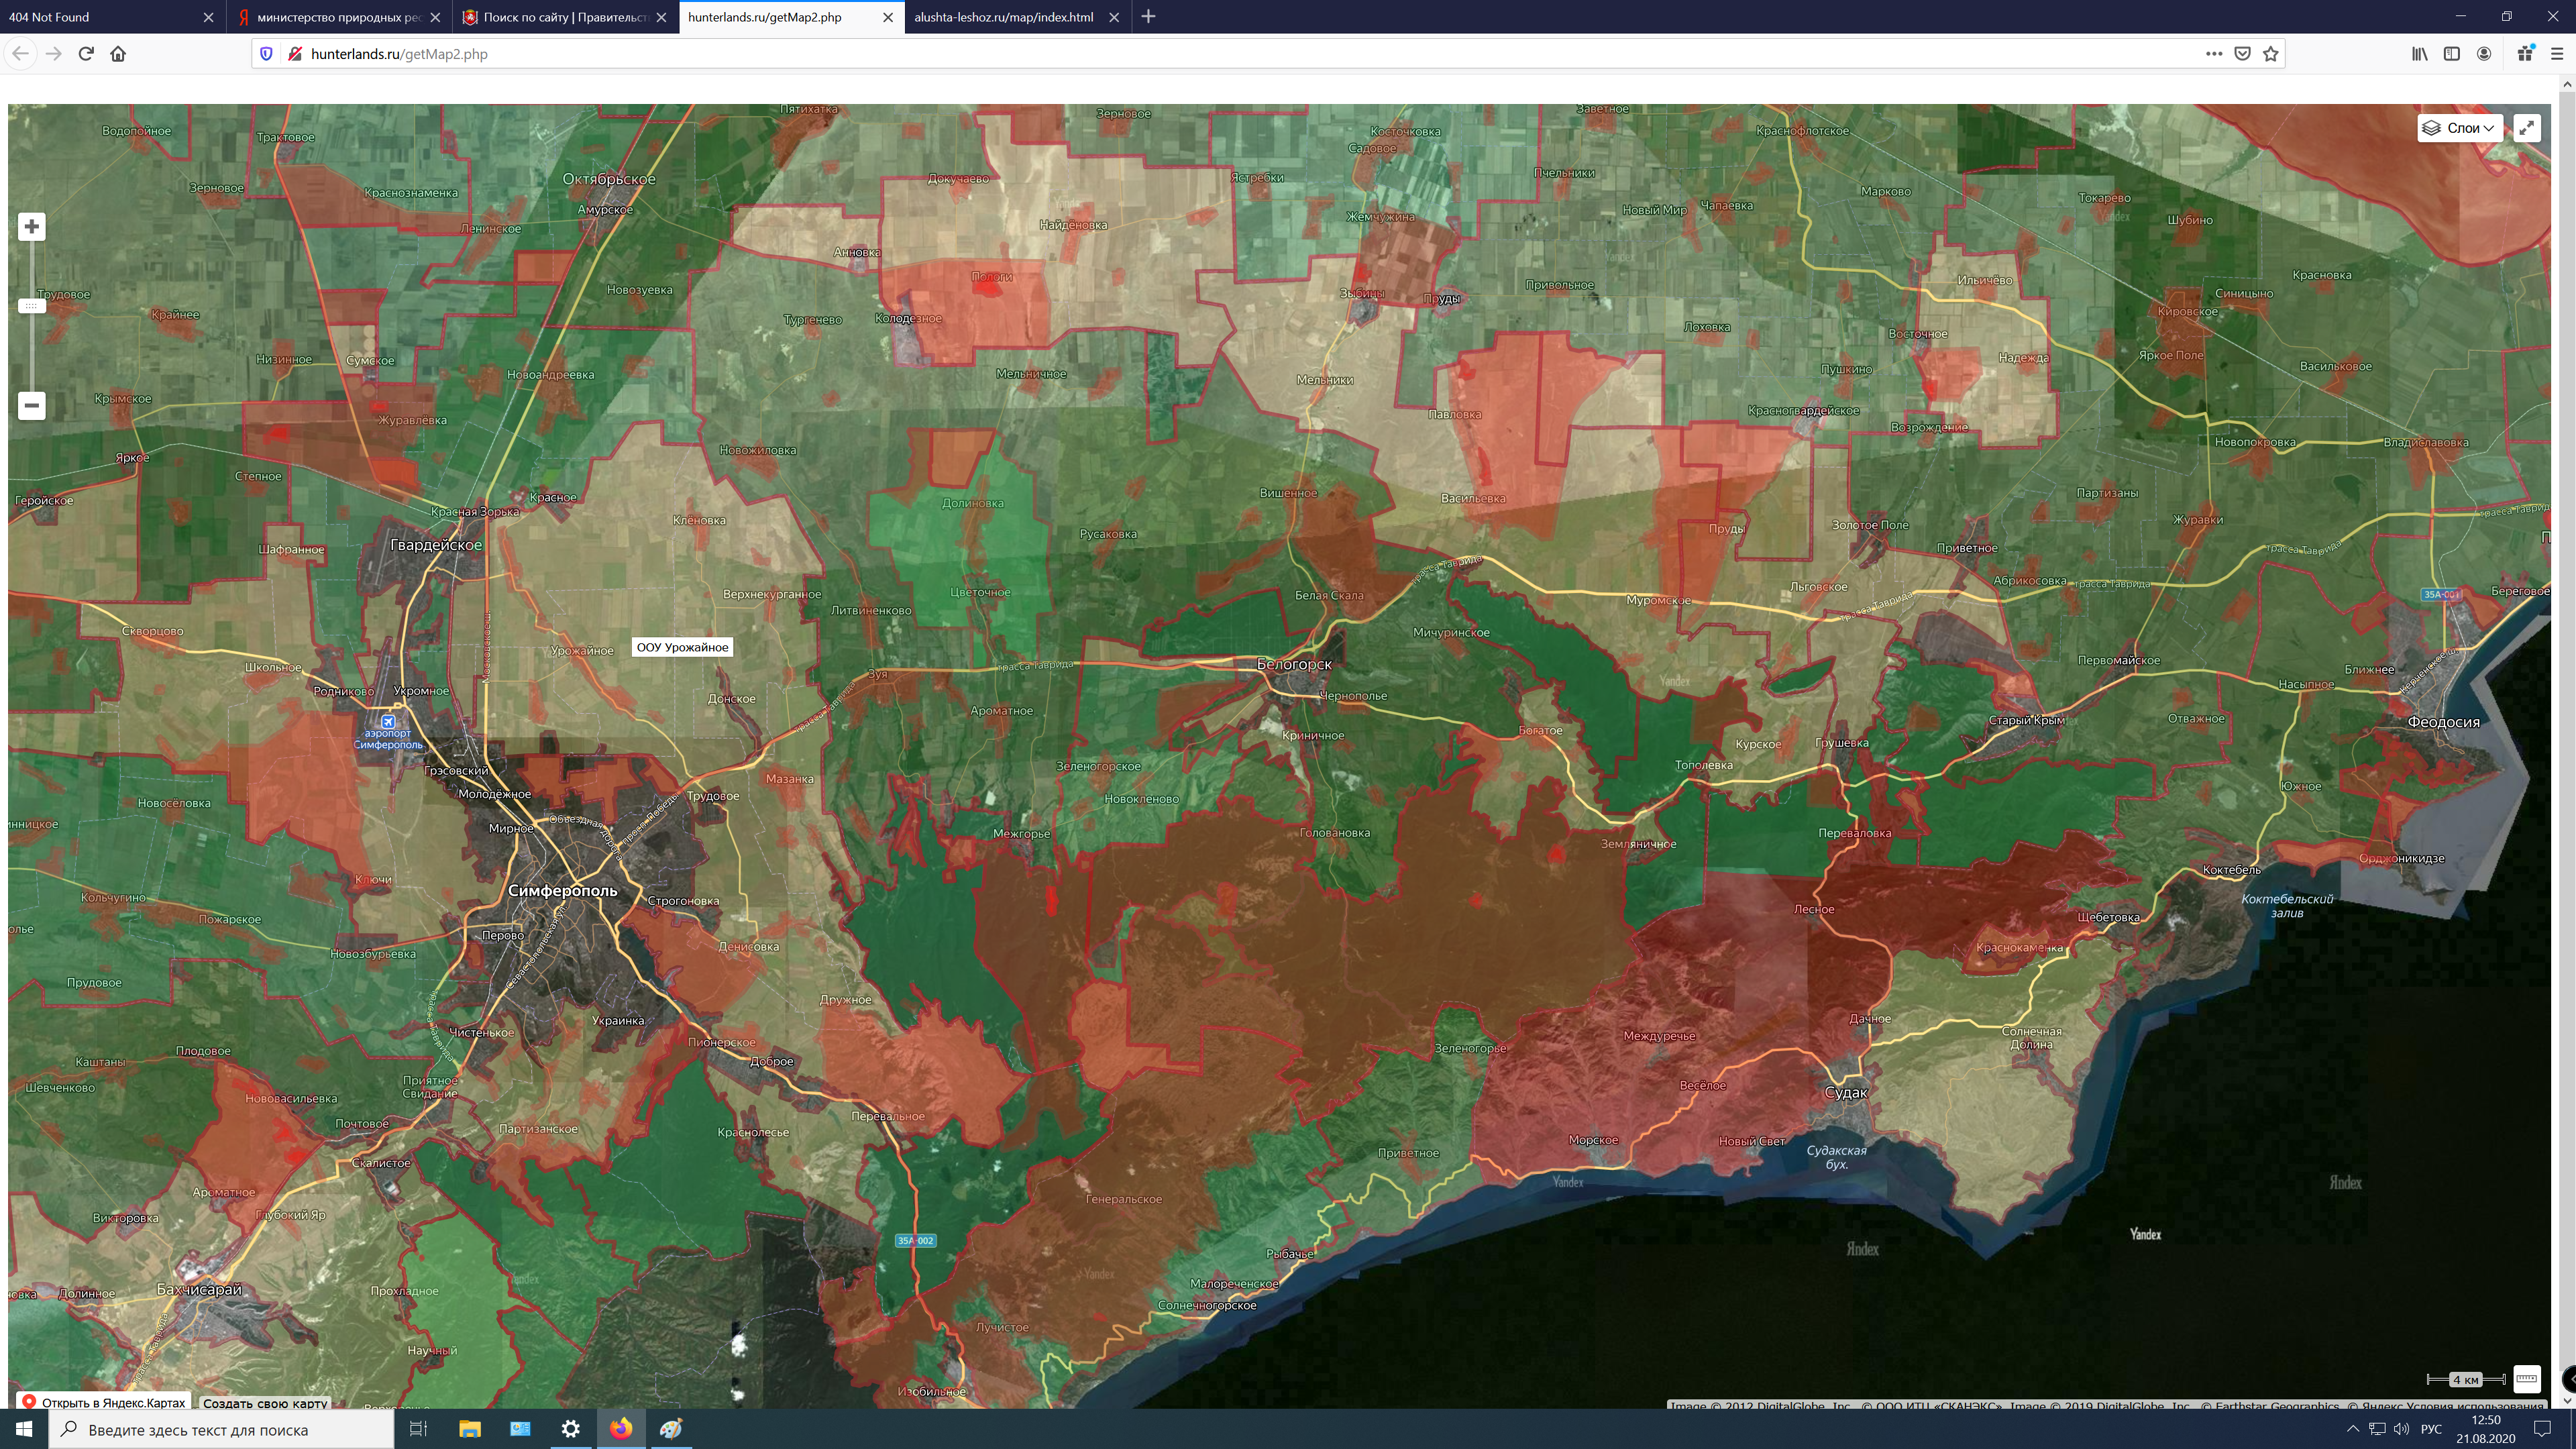Screen dimensions: 2576x1449
Task: Go to browser home page
Action: coord(118,54)
